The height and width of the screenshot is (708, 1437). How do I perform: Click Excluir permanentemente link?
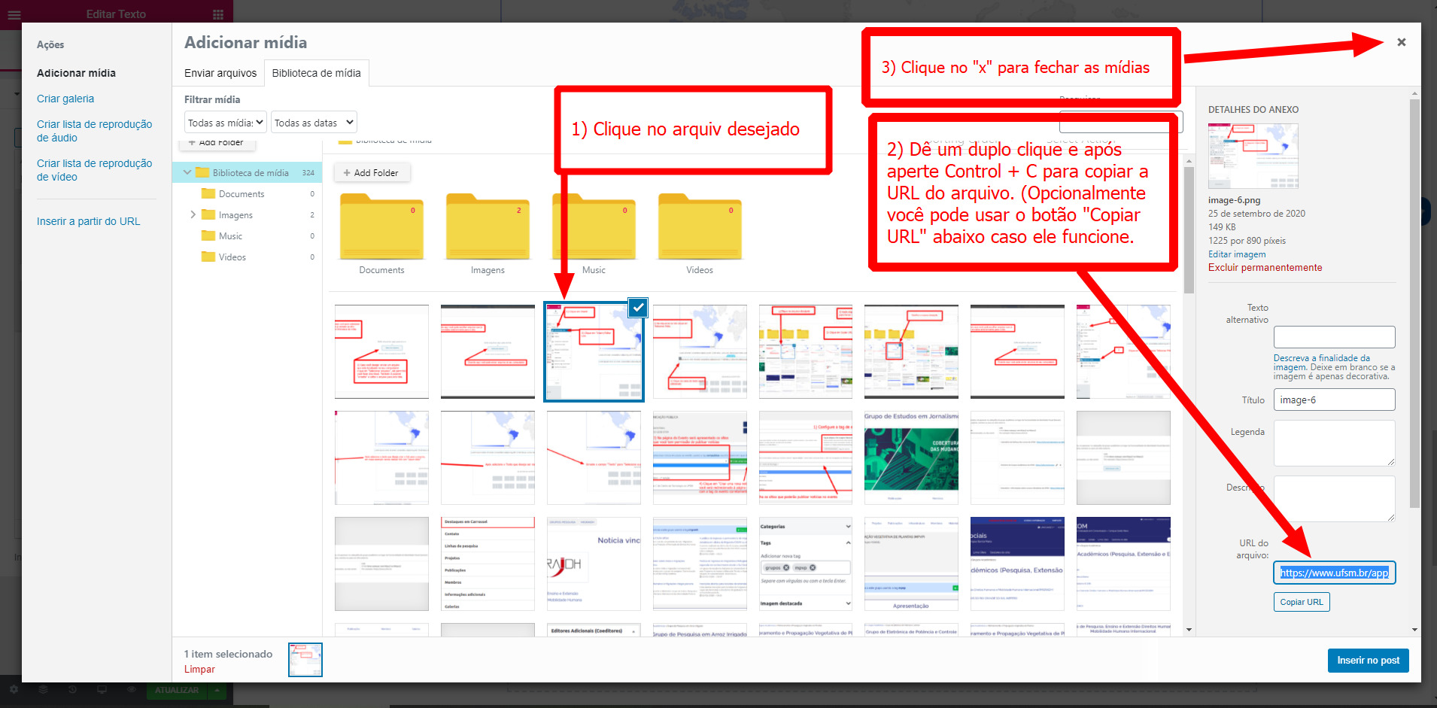1265,268
